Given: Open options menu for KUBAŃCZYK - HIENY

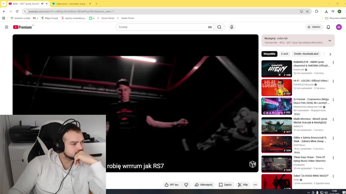Looking at the screenshot, I should coord(333,63).
